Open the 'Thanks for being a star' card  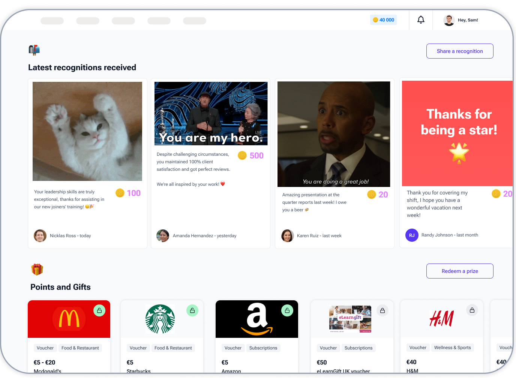point(457,133)
